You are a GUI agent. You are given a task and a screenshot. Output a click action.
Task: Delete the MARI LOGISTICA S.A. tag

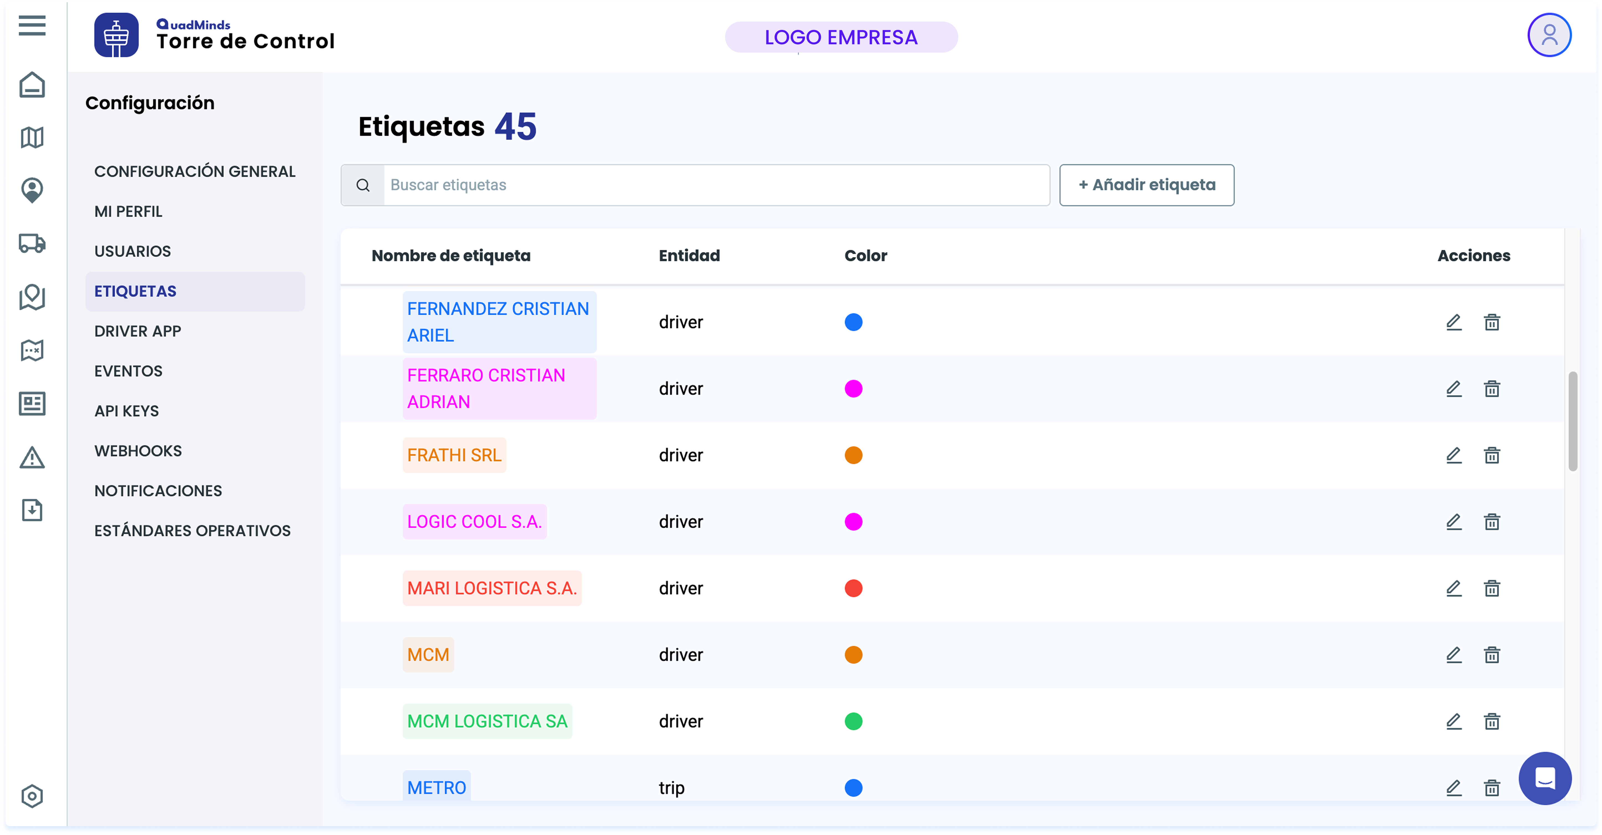click(x=1492, y=588)
